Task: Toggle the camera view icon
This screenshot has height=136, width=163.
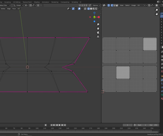Action: [x=98, y=33]
